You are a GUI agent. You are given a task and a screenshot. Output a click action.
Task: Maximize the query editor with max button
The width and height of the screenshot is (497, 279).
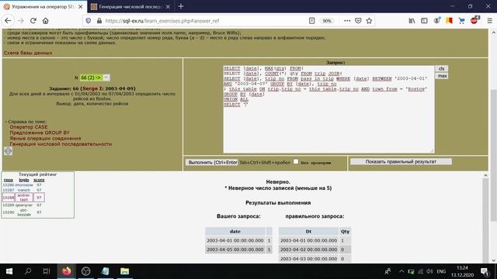click(x=442, y=76)
